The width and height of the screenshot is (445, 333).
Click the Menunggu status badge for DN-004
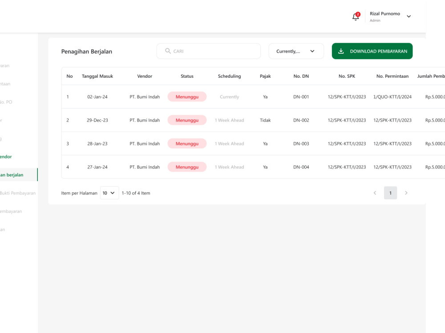pos(187,167)
